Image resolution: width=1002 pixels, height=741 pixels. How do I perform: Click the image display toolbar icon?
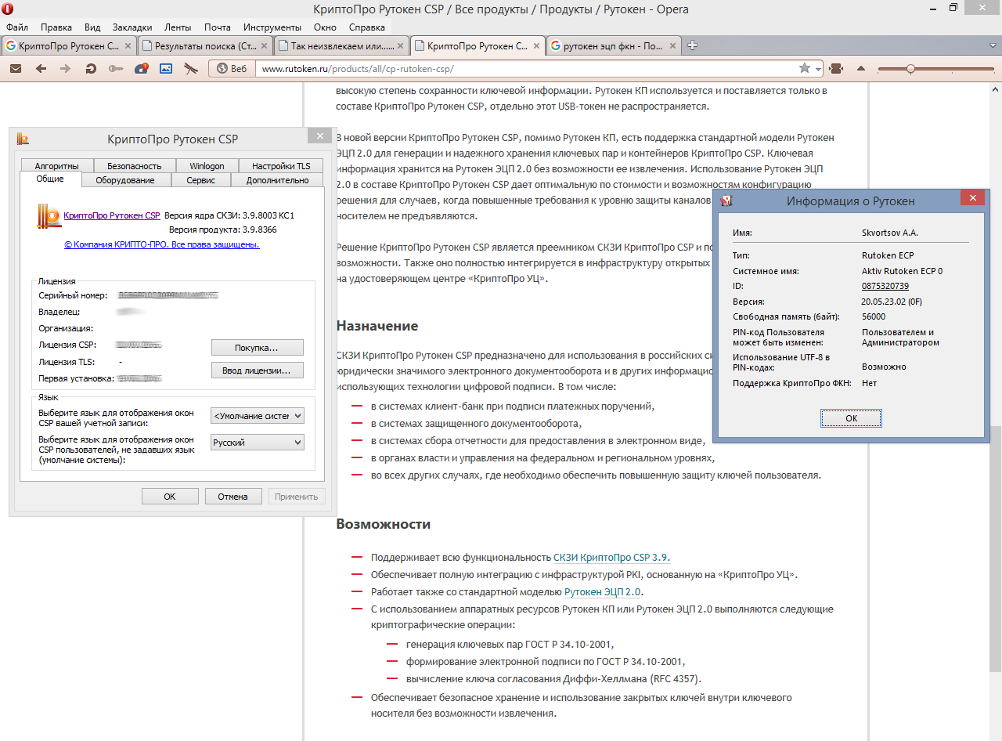click(166, 69)
